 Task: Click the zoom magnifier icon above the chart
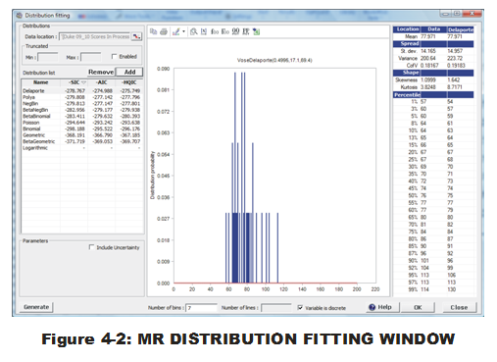(193, 31)
